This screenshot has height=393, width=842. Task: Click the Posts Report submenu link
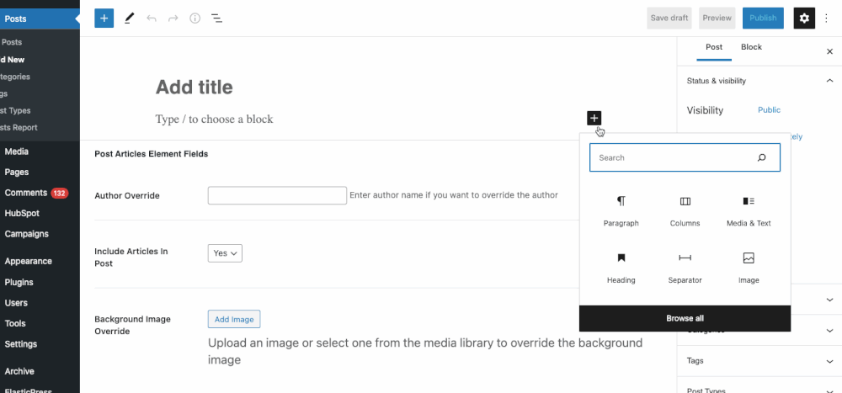pyautogui.click(x=19, y=128)
